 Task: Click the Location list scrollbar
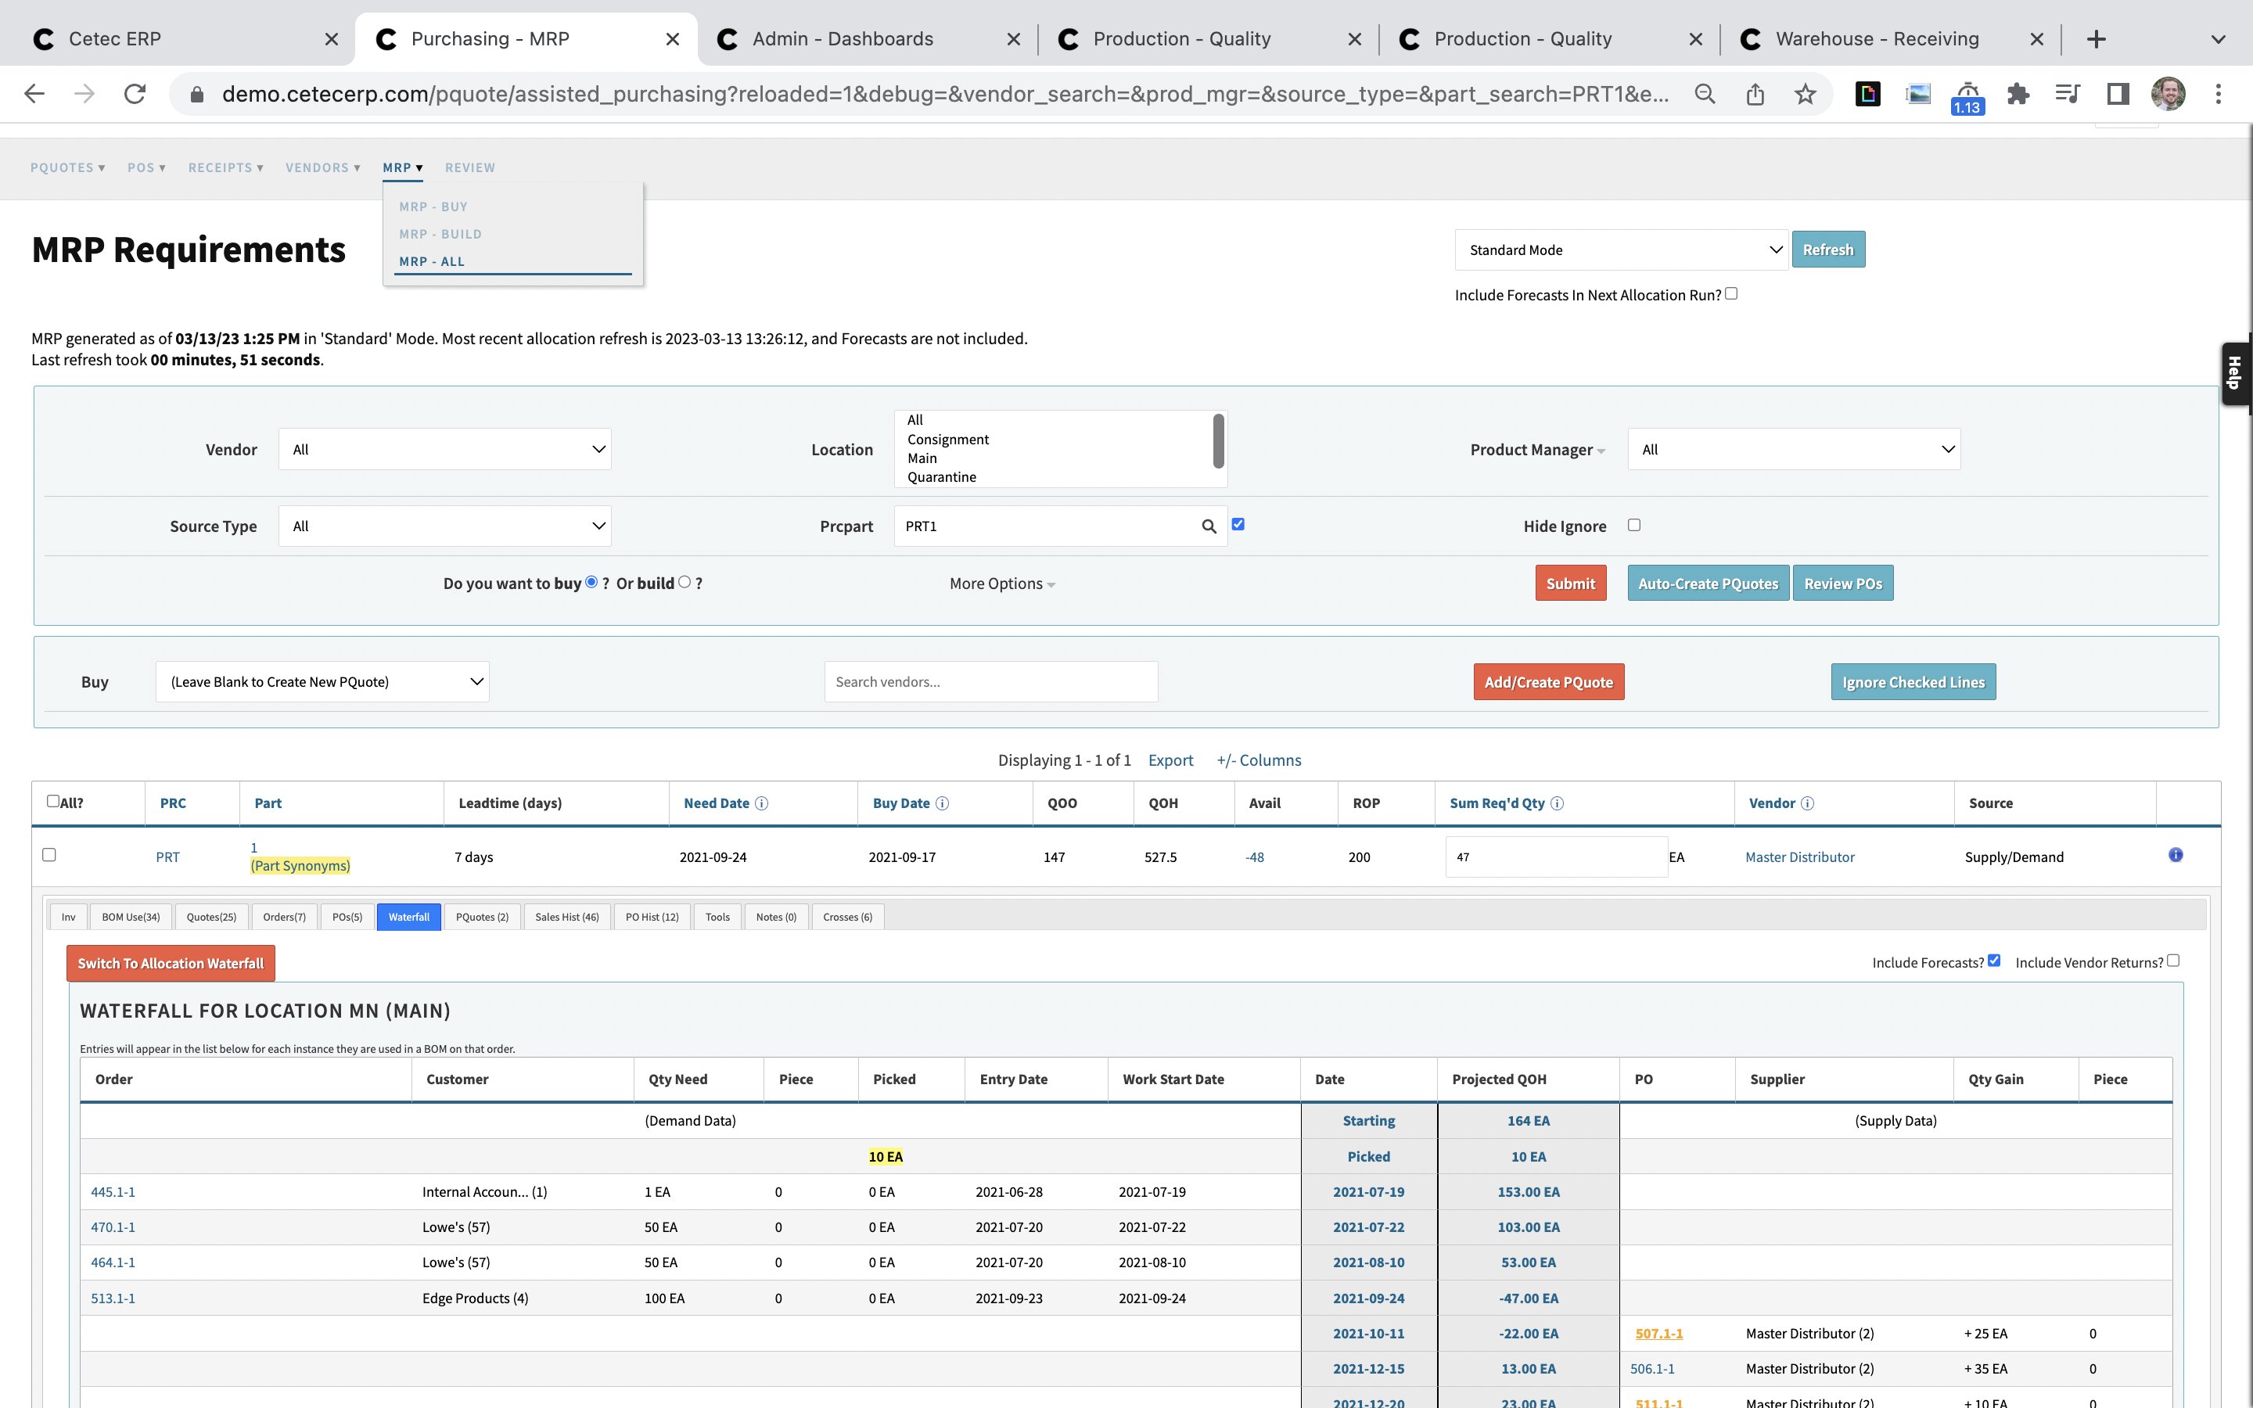pyautogui.click(x=1218, y=441)
